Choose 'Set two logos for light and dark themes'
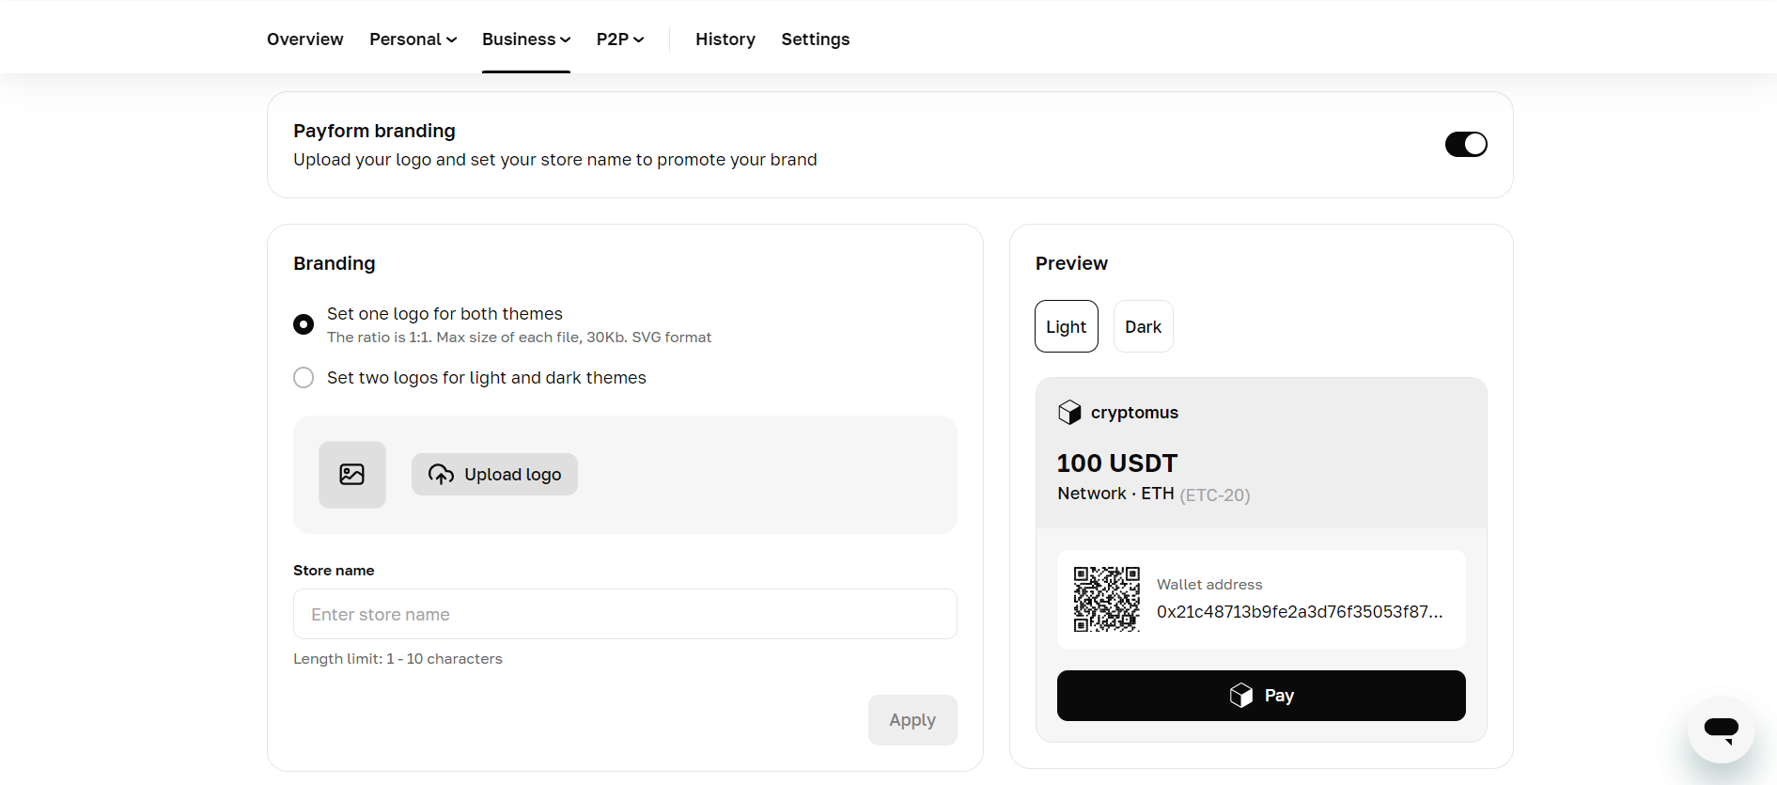The width and height of the screenshot is (1777, 785). [304, 378]
